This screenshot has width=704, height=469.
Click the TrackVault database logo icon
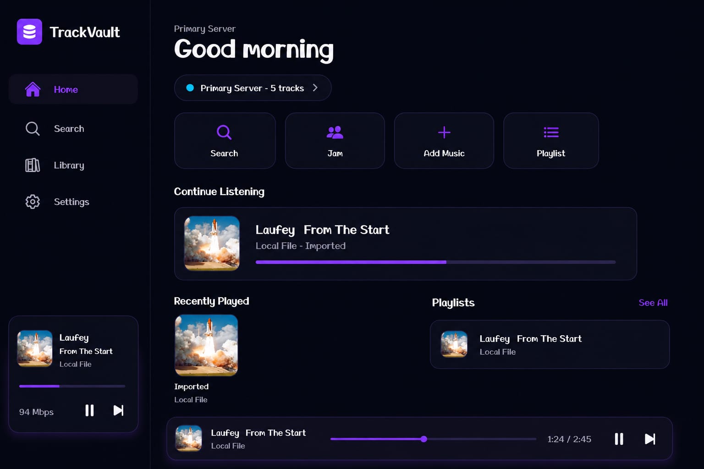[29, 32]
